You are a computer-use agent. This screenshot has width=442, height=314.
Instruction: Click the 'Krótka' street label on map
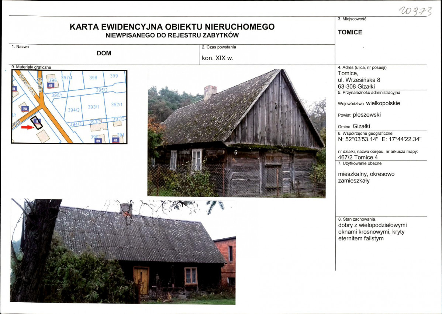[x=40, y=85]
